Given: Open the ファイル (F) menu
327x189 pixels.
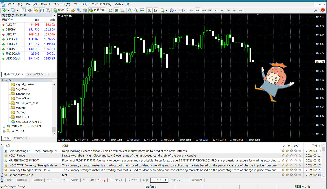Looking at the screenshot, I should pyautogui.click(x=14, y=4).
